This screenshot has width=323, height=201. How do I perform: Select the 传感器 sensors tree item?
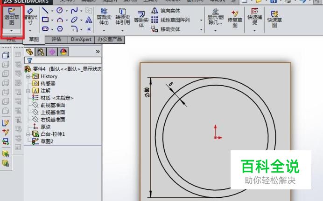(x=44, y=83)
